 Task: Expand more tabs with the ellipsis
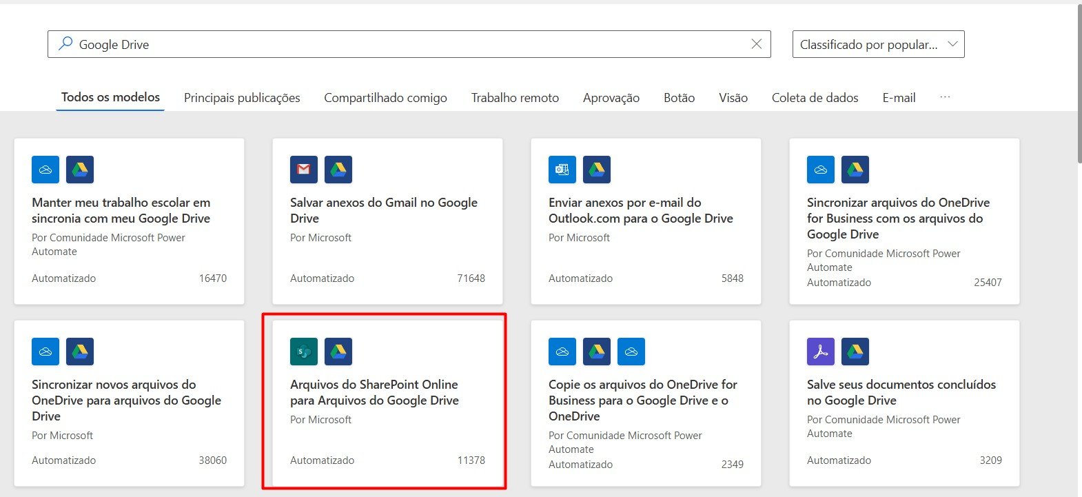[945, 97]
